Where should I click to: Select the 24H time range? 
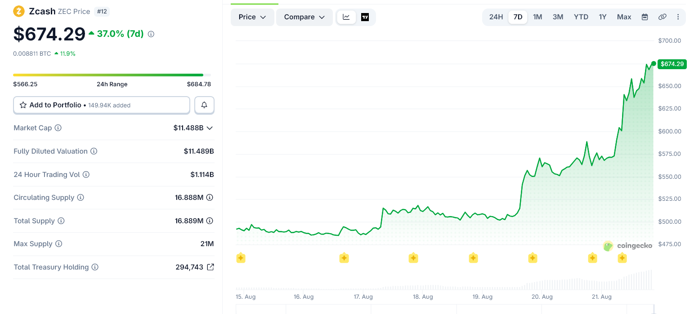496,17
